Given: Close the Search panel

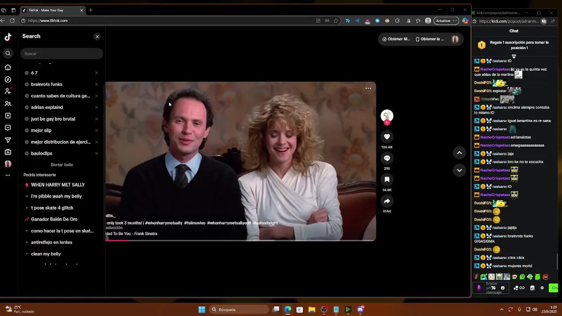Looking at the screenshot, I should click(97, 36).
